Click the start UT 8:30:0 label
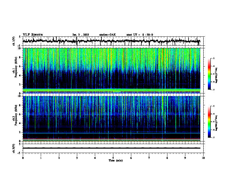 [x=140, y=35]
